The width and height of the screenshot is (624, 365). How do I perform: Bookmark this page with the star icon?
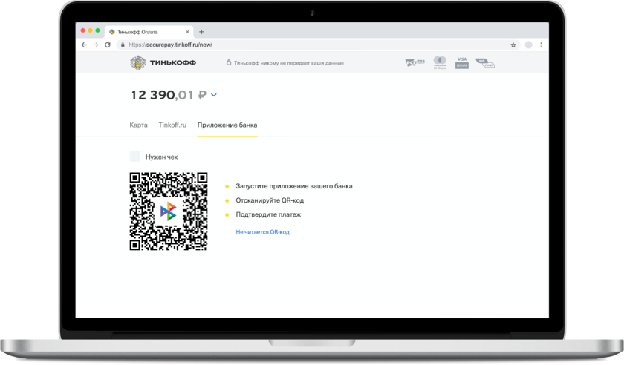click(x=513, y=45)
